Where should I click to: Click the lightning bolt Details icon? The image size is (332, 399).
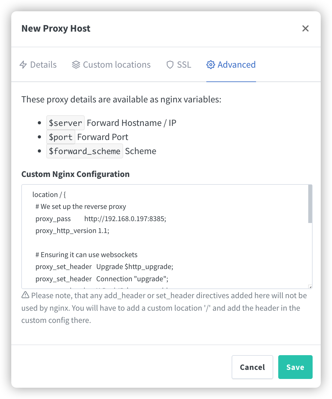click(23, 65)
